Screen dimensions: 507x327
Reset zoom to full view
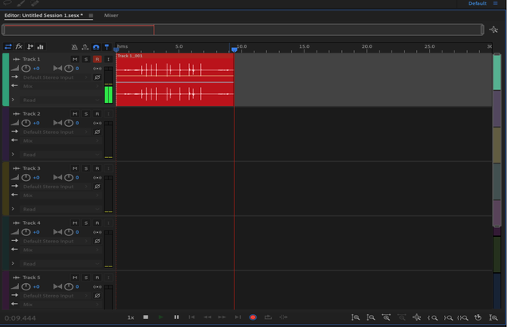click(x=417, y=317)
